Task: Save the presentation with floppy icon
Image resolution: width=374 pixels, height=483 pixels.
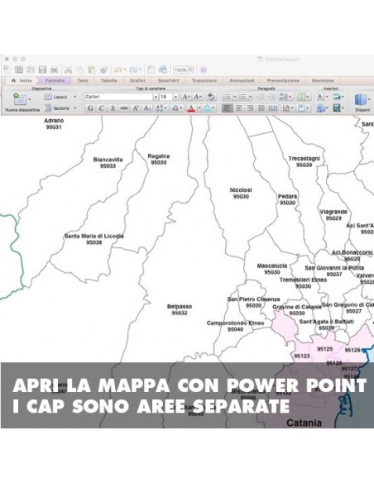Action: [42, 69]
